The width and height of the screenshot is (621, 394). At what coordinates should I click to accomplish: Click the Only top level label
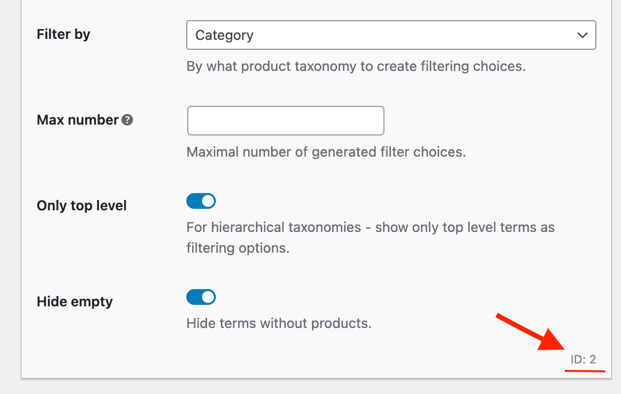click(82, 205)
